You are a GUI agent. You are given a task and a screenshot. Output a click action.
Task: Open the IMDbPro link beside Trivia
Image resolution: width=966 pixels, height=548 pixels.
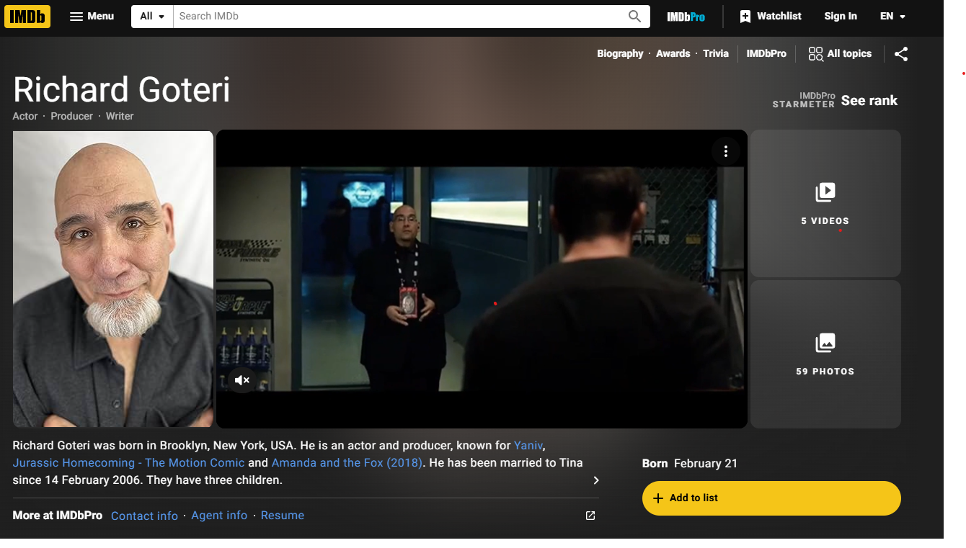(x=766, y=53)
